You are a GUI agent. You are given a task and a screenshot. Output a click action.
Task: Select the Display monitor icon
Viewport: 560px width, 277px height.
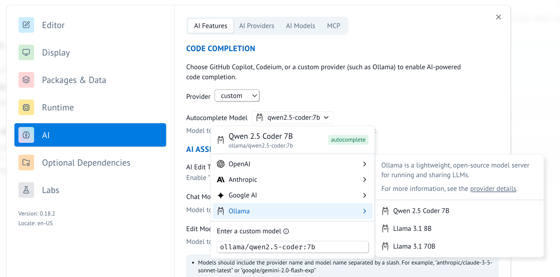pyautogui.click(x=26, y=52)
